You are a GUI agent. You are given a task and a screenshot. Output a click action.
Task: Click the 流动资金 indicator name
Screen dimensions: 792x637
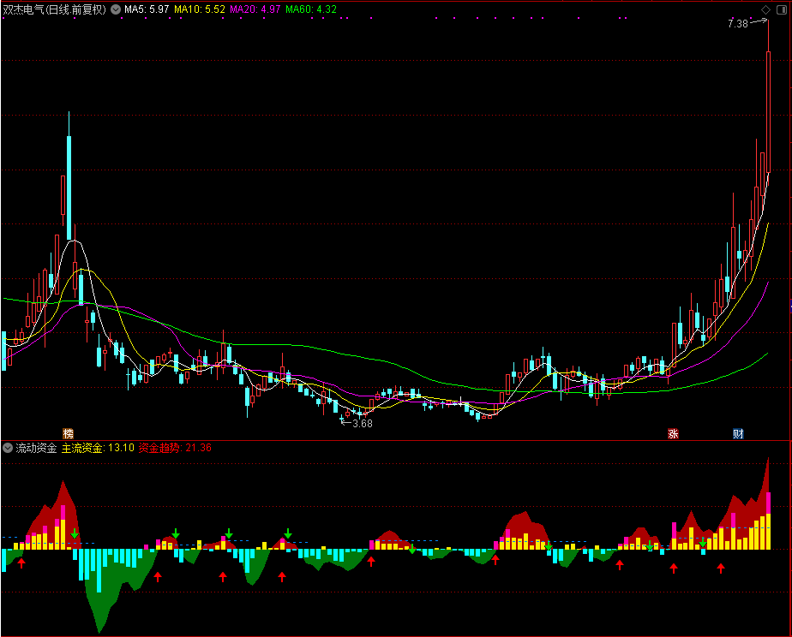click(36, 448)
